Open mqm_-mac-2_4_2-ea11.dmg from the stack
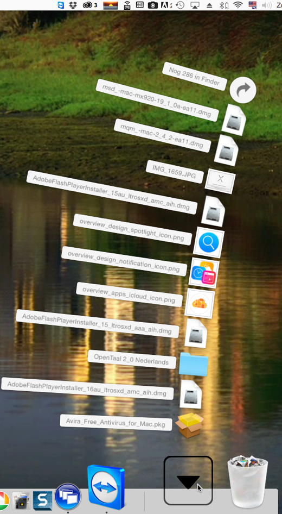This screenshot has height=514, width=282. tap(226, 150)
